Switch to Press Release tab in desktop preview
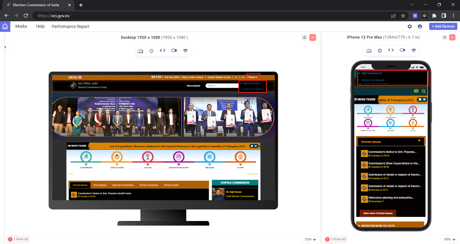460x244 pixels. 100,185
